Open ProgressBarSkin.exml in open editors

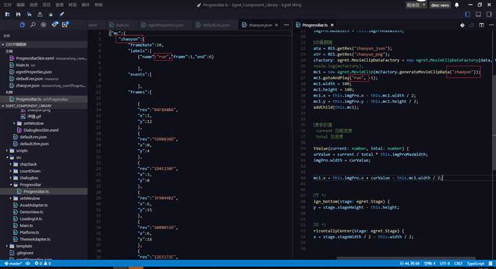point(44,58)
